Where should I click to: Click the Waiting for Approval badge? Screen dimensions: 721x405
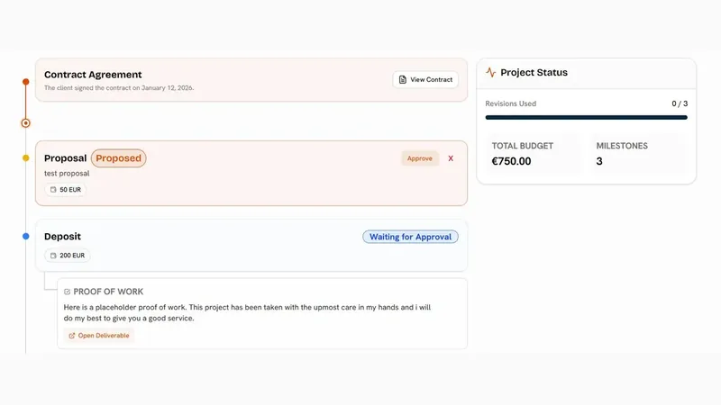pos(410,237)
